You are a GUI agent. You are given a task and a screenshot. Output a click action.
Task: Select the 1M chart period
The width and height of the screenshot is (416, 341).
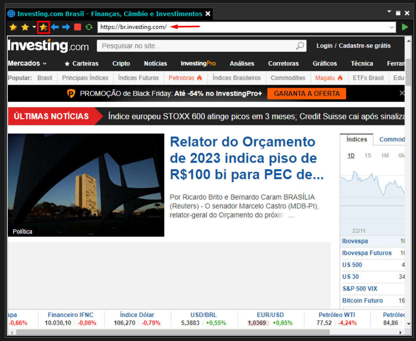[385, 155]
